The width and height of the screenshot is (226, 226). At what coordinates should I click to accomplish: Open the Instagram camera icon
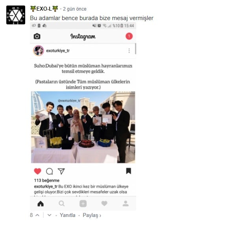point(37,36)
